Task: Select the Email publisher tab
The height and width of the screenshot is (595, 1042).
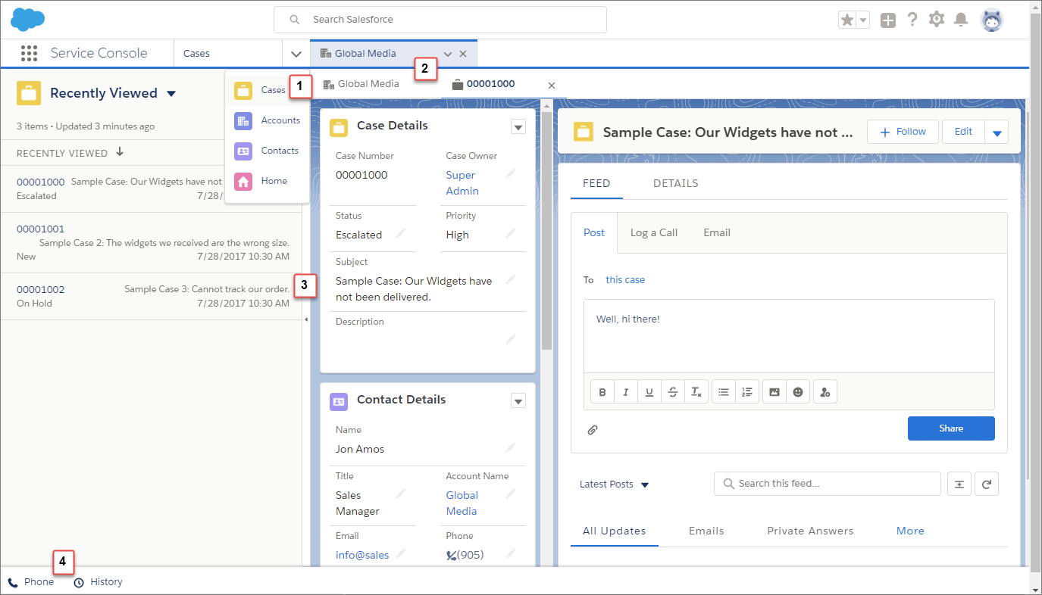Action: click(717, 232)
